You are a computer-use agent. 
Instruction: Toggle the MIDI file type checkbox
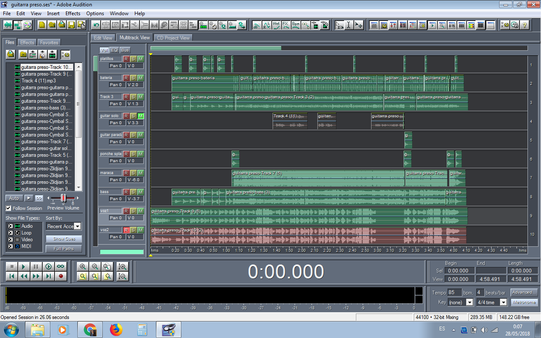11,246
